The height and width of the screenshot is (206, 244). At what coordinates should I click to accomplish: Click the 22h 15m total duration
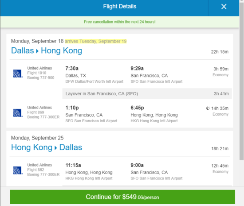220,52
